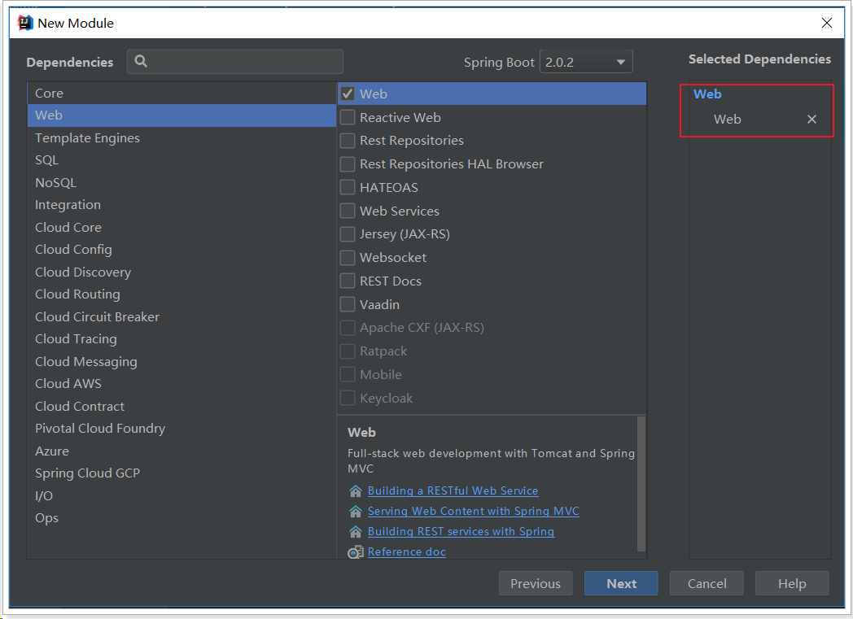
Task: Click the IntelliJ logo in title bar
Action: coord(25,23)
